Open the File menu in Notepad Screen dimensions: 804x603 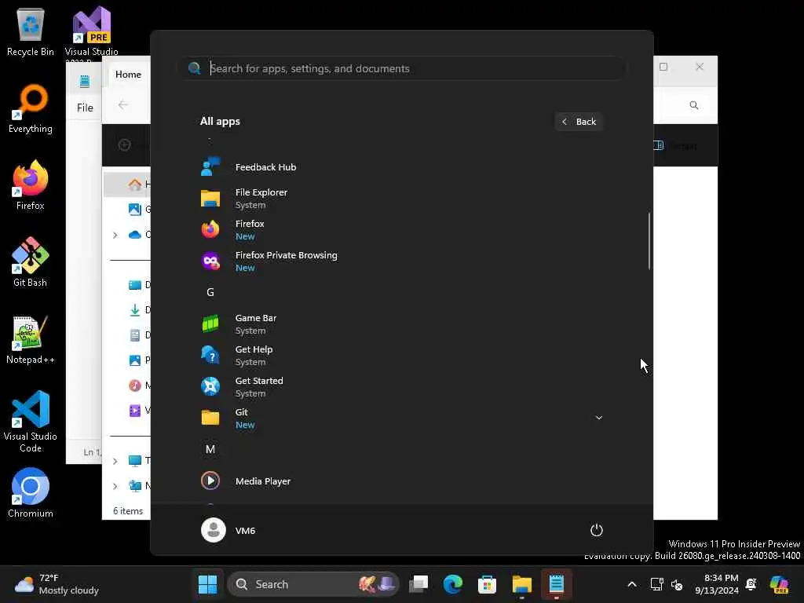click(x=85, y=108)
